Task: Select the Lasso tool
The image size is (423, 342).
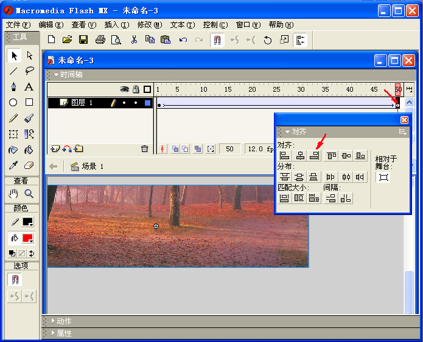Action: click(x=29, y=71)
